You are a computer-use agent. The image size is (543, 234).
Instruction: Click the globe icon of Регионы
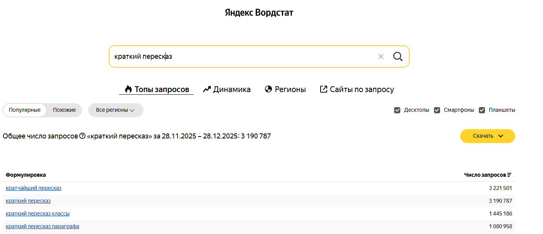pos(268,89)
